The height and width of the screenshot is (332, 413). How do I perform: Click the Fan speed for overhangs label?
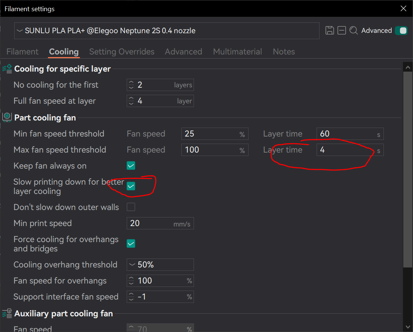60,281
